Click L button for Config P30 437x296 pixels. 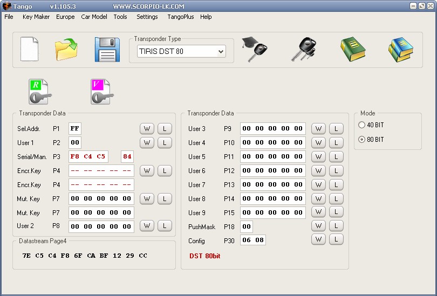coord(336,239)
